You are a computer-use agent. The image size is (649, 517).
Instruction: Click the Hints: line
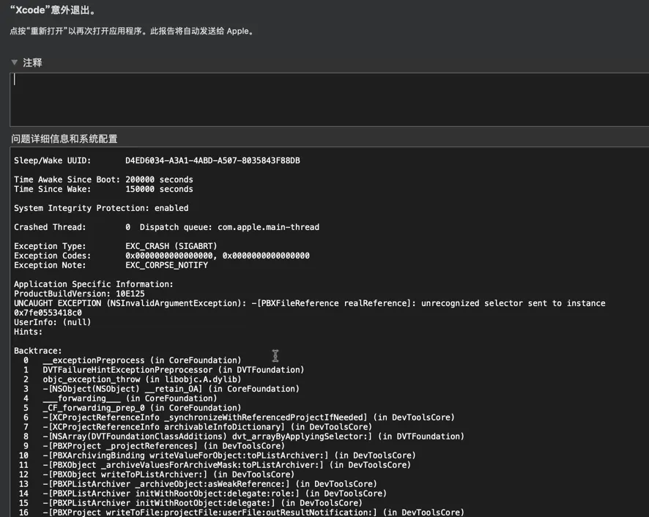(x=28, y=332)
